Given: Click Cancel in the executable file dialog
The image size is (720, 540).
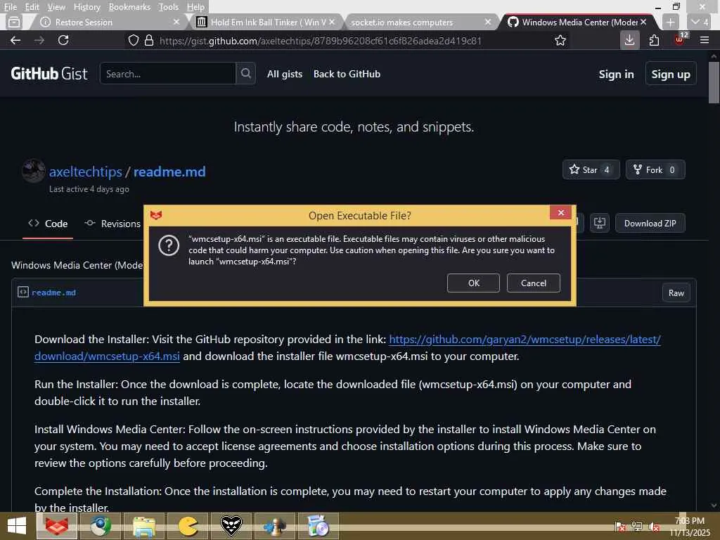Looking at the screenshot, I should [x=534, y=283].
